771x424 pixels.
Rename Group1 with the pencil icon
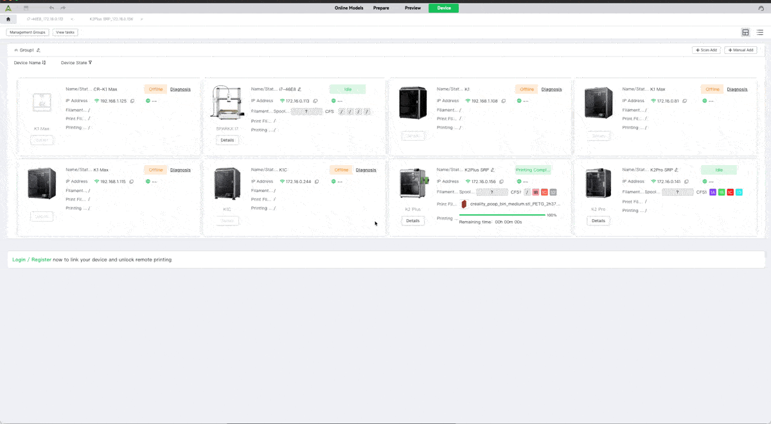[39, 50]
